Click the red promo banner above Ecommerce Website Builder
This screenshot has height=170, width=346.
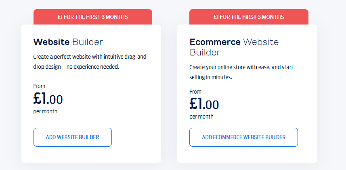(249, 17)
